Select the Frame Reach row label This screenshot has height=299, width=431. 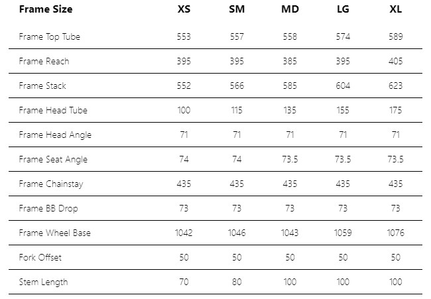(44, 61)
